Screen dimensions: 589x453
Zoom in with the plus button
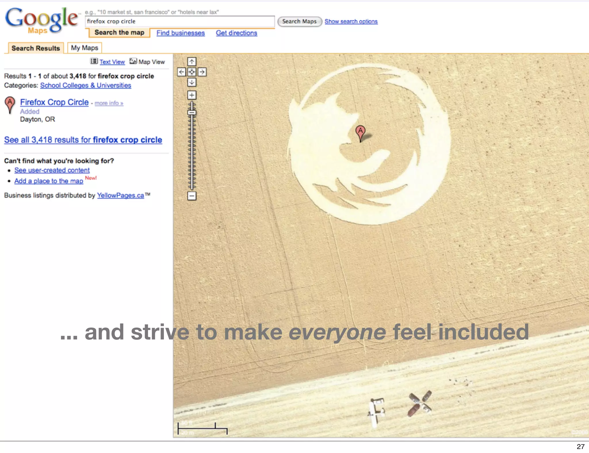coord(192,95)
